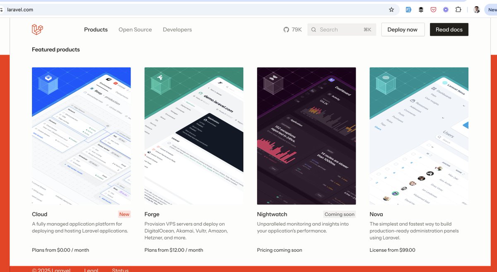Open the Legal footer link

click(x=91, y=270)
